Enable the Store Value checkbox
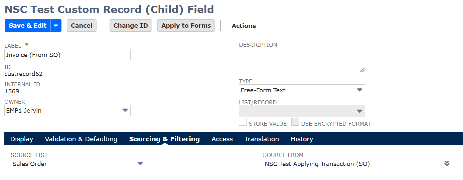The height and width of the screenshot is (180, 463). click(x=243, y=122)
